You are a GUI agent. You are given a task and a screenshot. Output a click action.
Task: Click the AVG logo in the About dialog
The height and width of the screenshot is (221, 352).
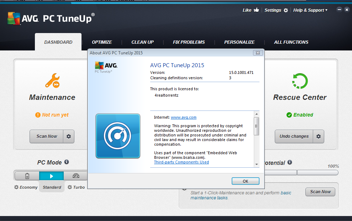point(106,67)
